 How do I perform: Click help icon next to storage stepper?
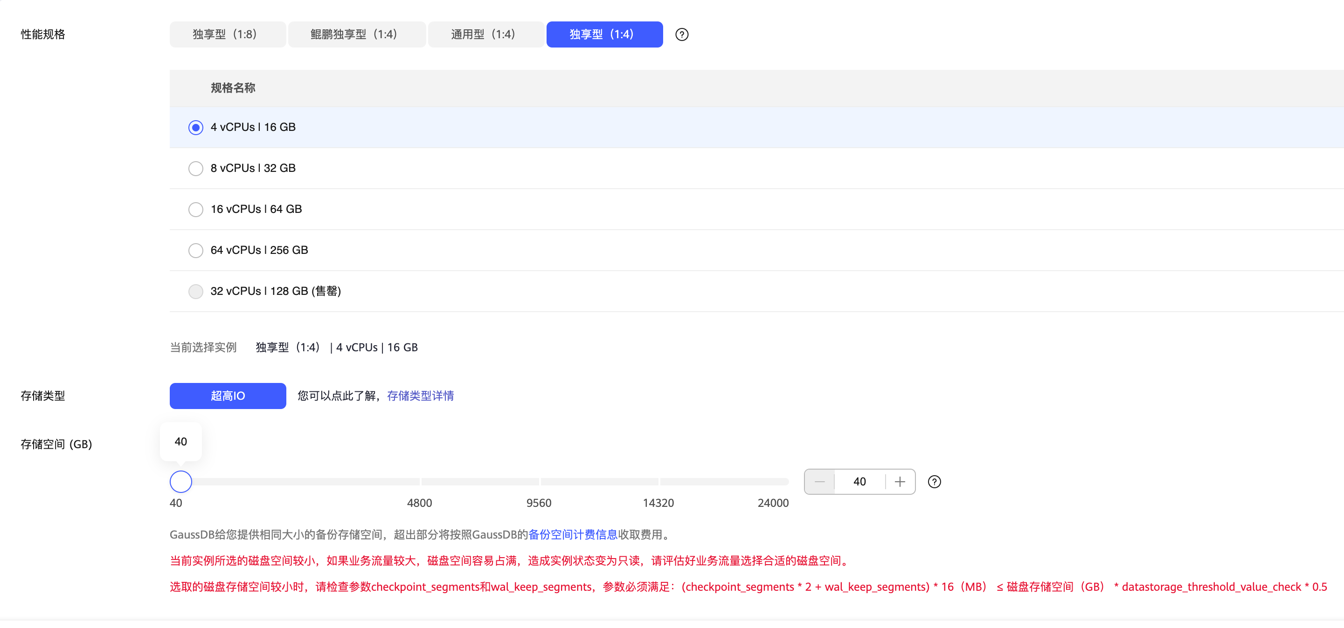click(x=934, y=482)
